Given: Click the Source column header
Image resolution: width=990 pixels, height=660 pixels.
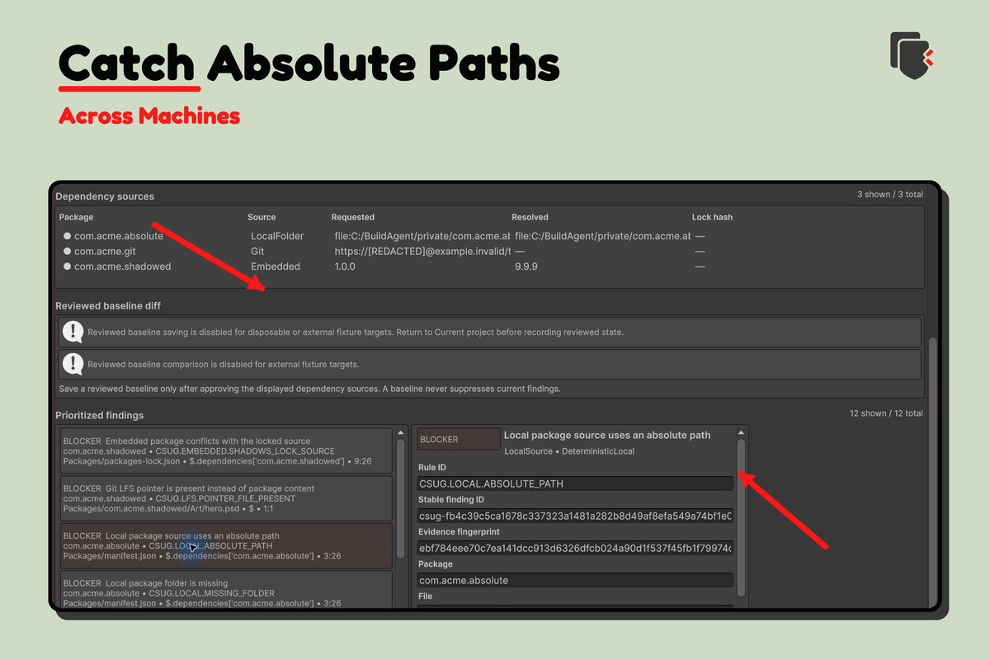Looking at the screenshot, I should coord(262,217).
